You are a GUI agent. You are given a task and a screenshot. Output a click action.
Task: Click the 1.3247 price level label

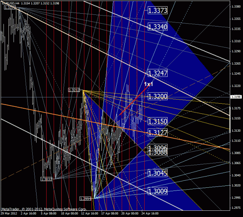(x=157, y=73)
